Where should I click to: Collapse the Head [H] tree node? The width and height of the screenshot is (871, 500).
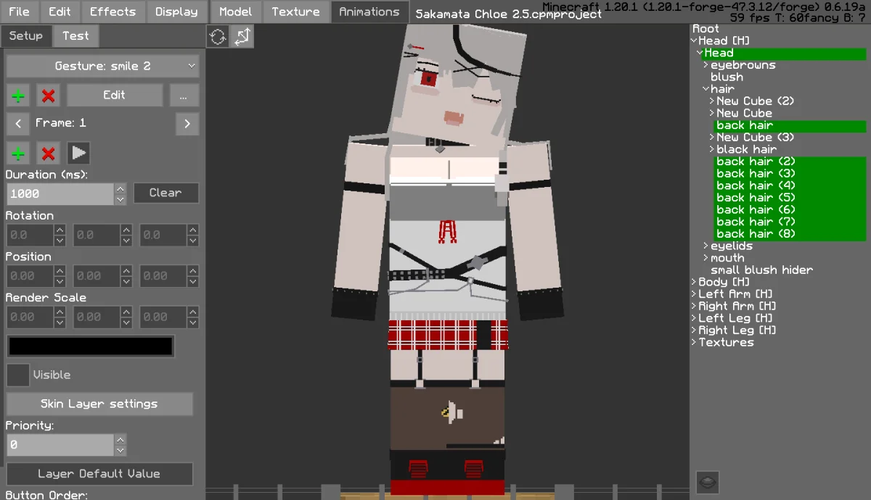694,41
